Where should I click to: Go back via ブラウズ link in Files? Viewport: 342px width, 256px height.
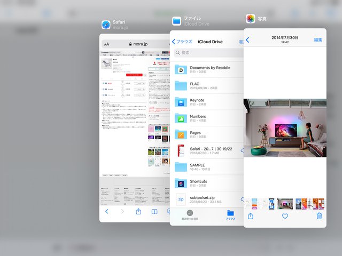[182, 41]
